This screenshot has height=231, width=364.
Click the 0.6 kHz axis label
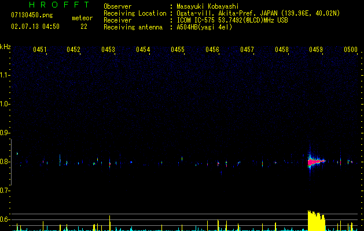[5, 219]
